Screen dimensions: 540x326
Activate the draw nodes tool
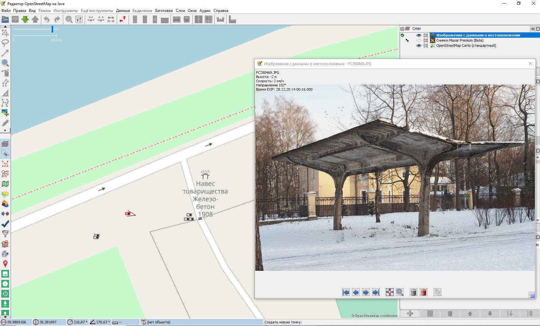[5, 53]
